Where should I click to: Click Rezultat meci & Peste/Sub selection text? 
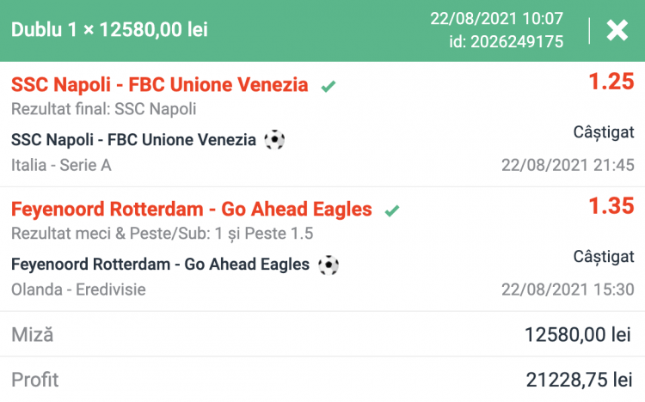click(163, 234)
